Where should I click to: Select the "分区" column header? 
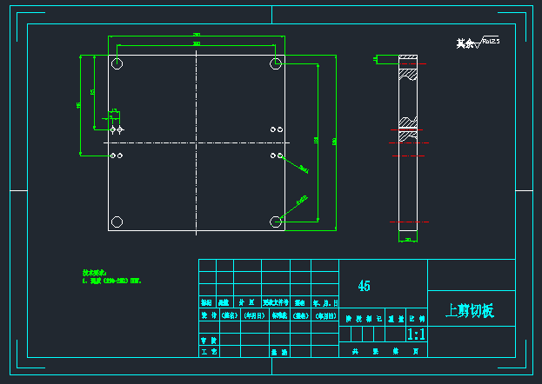point(247,303)
